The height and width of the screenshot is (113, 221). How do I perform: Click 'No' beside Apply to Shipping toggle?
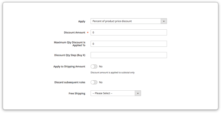101,67
